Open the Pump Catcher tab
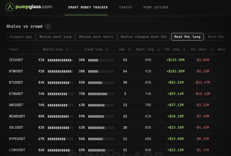This screenshot has height=156, width=231. coord(156,7)
